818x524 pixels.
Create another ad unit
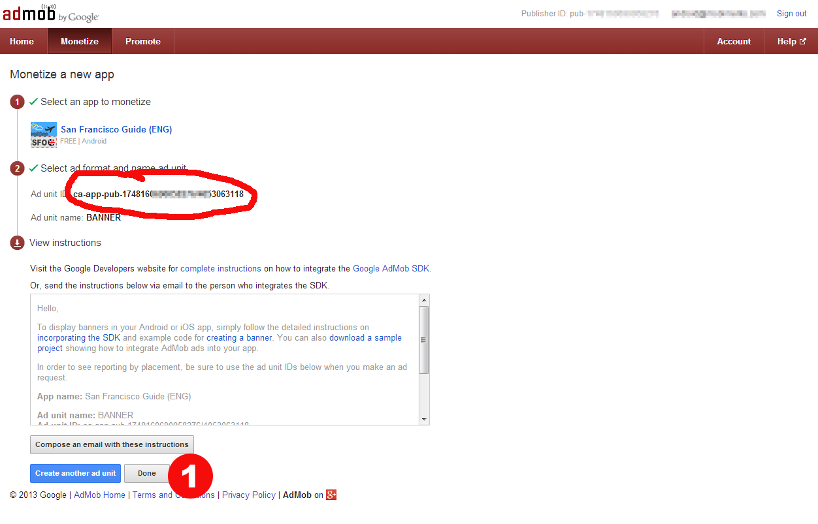(76, 473)
